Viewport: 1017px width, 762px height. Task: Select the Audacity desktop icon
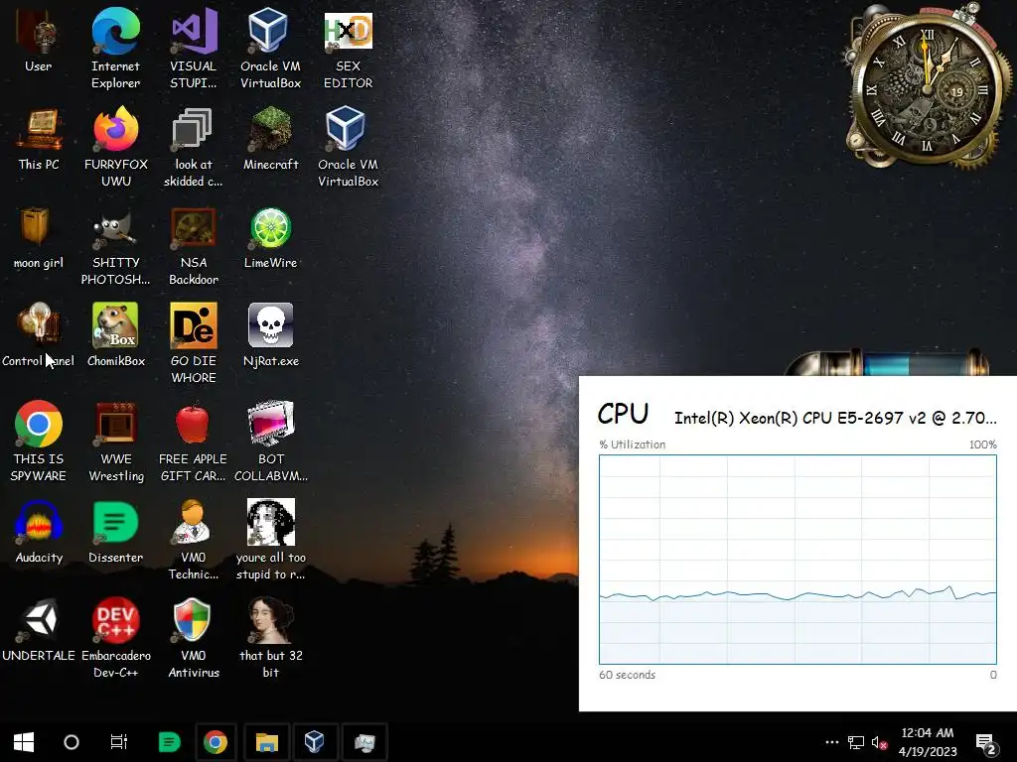39,533
